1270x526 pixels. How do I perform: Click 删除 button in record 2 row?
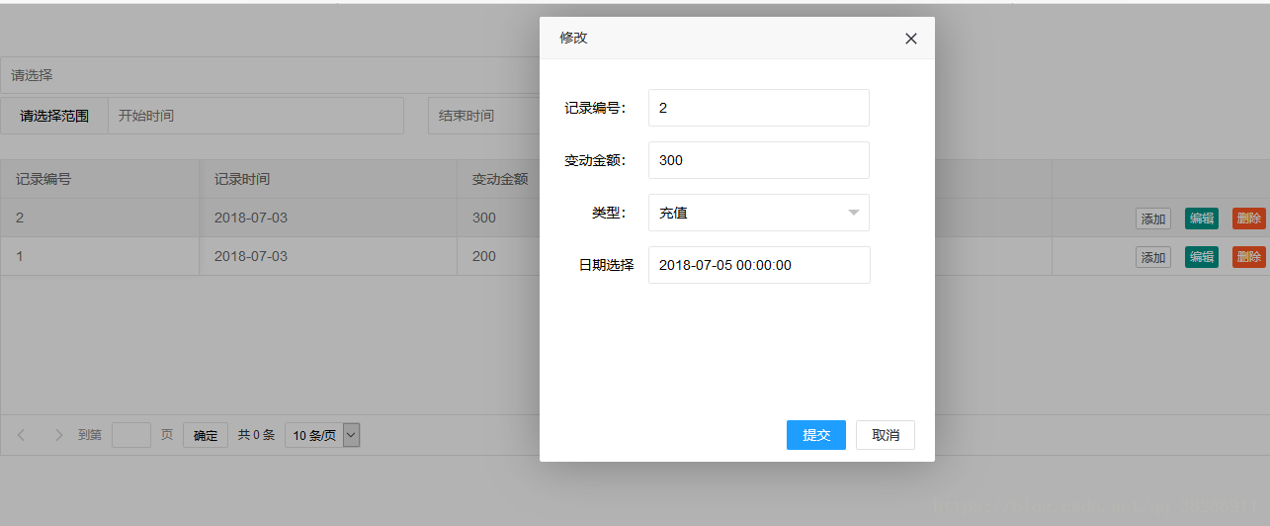coord(1249,219)
